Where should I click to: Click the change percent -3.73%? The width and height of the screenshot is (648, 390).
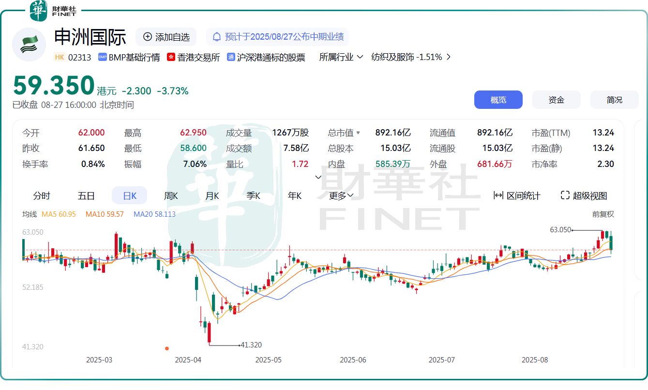[173, 91]
